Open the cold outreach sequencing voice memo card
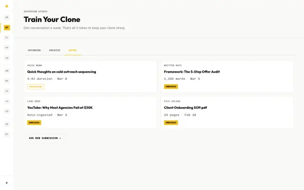Screen dimensions: 304x190 click(x=90, y=76)
